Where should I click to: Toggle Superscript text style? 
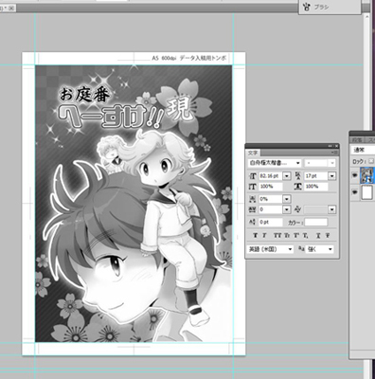pyautogui.click(x=296, y=236)
